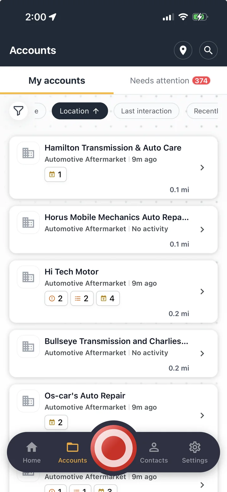
Task: Tap the Hamilton Transmission building icon
Action: click(x=28, y=153)
